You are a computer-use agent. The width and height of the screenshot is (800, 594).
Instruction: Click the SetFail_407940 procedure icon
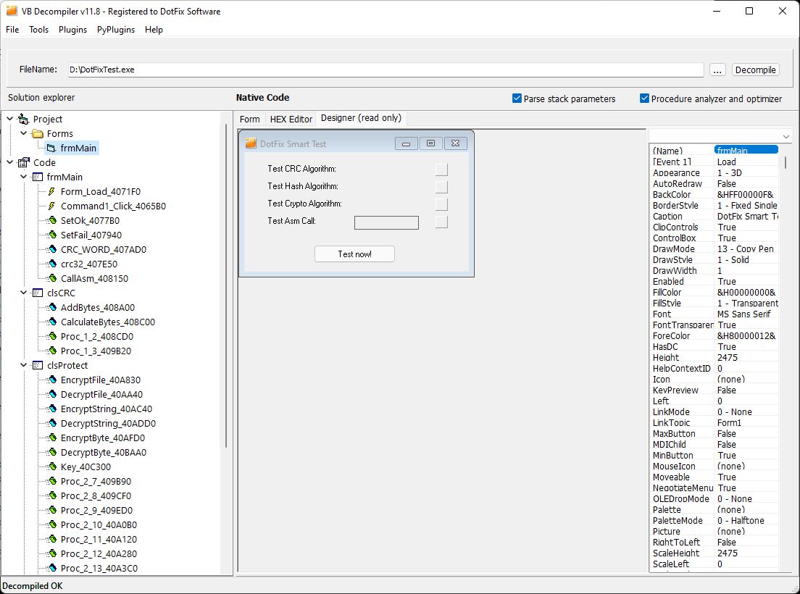51,235
